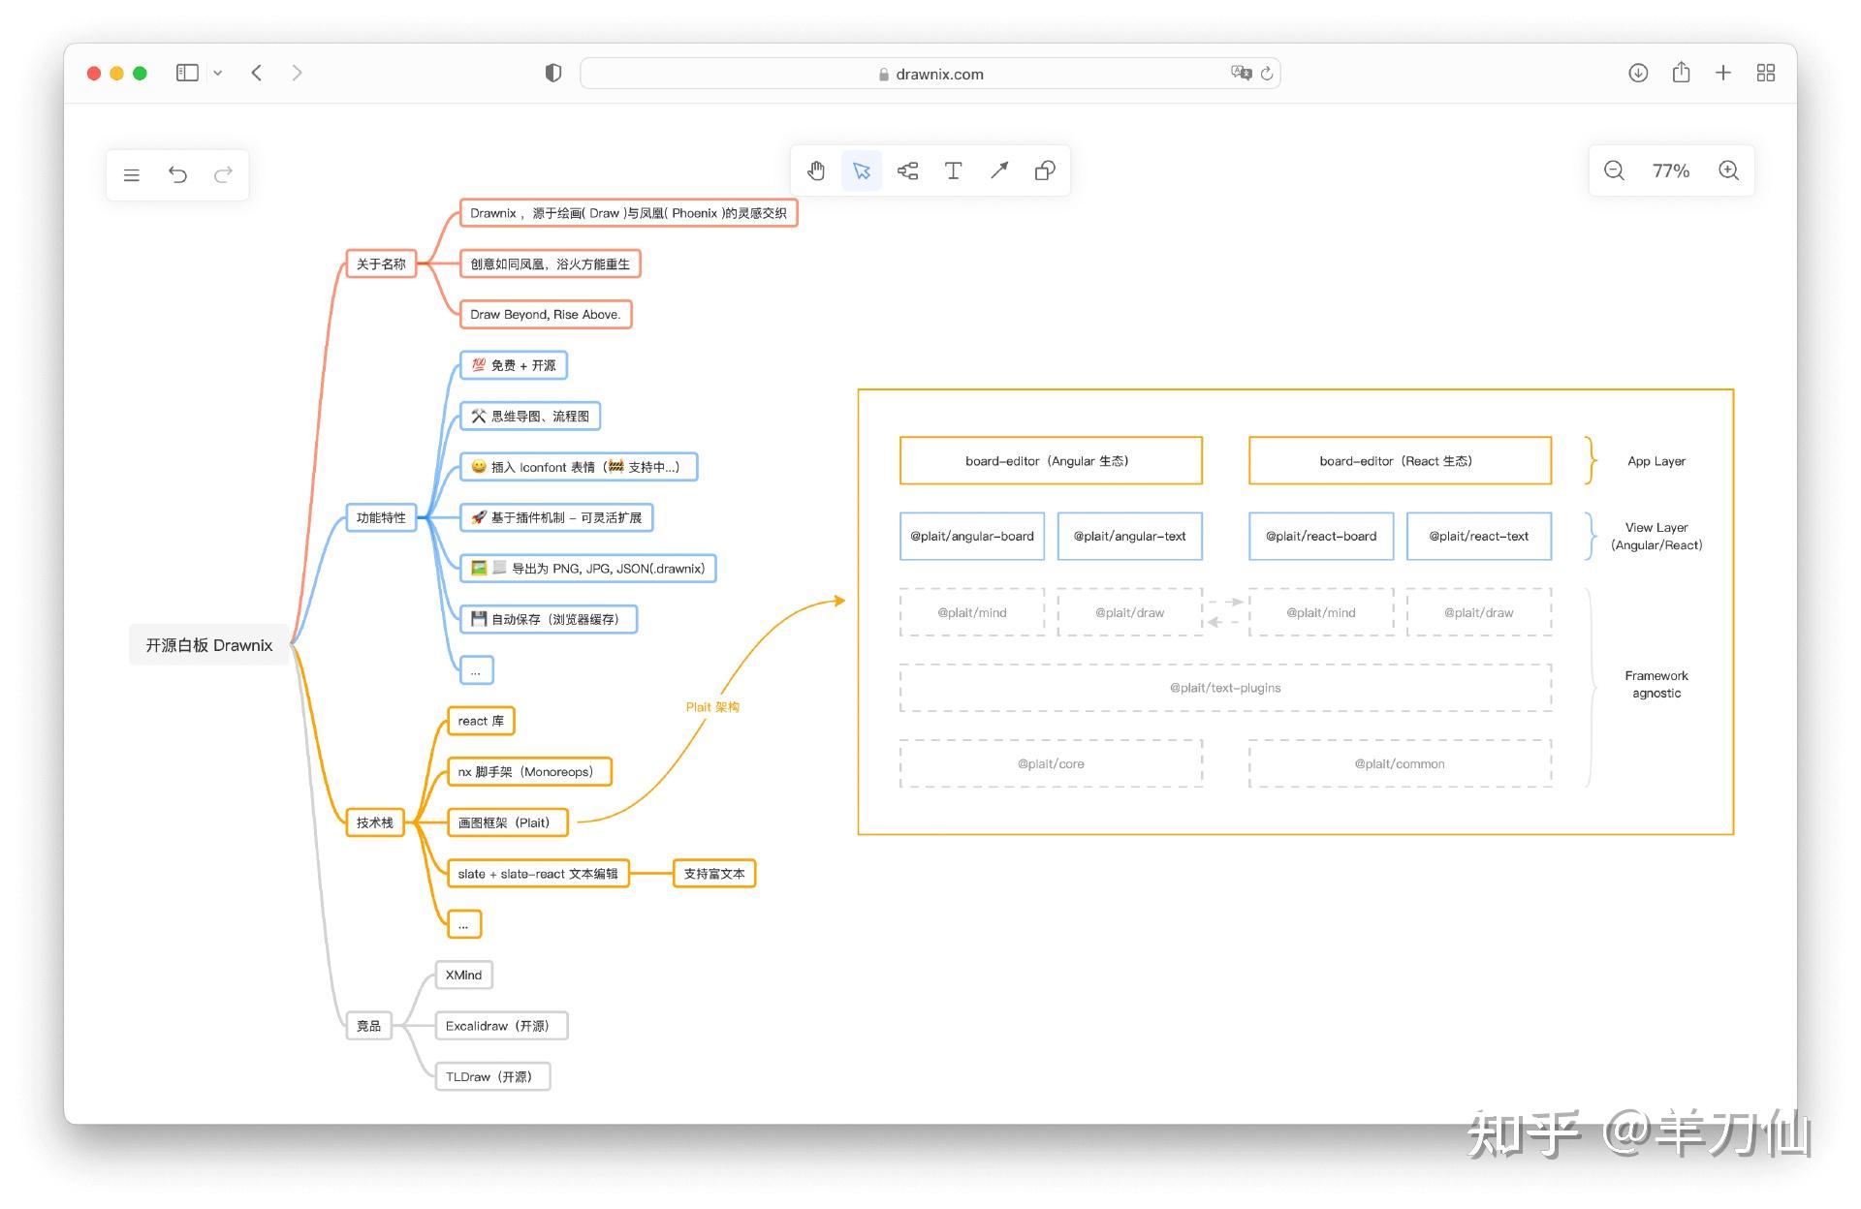Select the shapes tool
Image resolution: width=1861 pixels, height=1209 pixels.
(x=1045, y=171)
